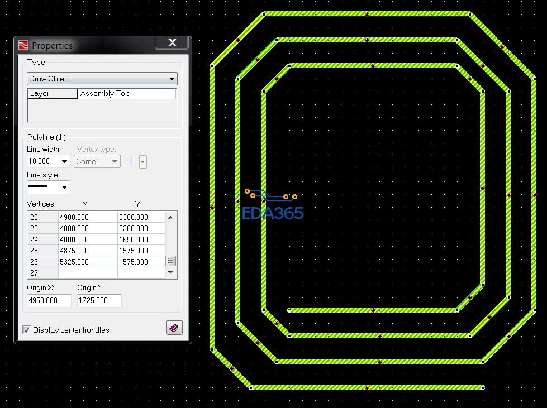Screen dimensions: 547x408
Task: Select vertex row 23 number cell
Action: click(43, 228)
